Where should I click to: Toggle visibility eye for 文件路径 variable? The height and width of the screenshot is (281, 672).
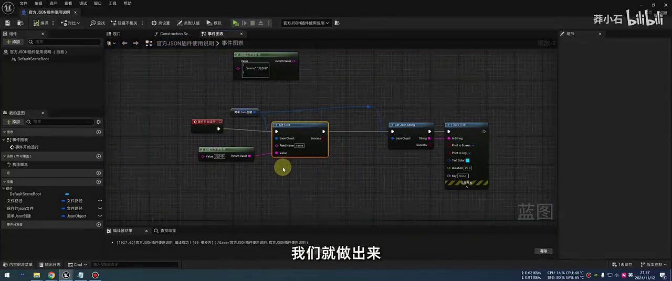point(100,201)
